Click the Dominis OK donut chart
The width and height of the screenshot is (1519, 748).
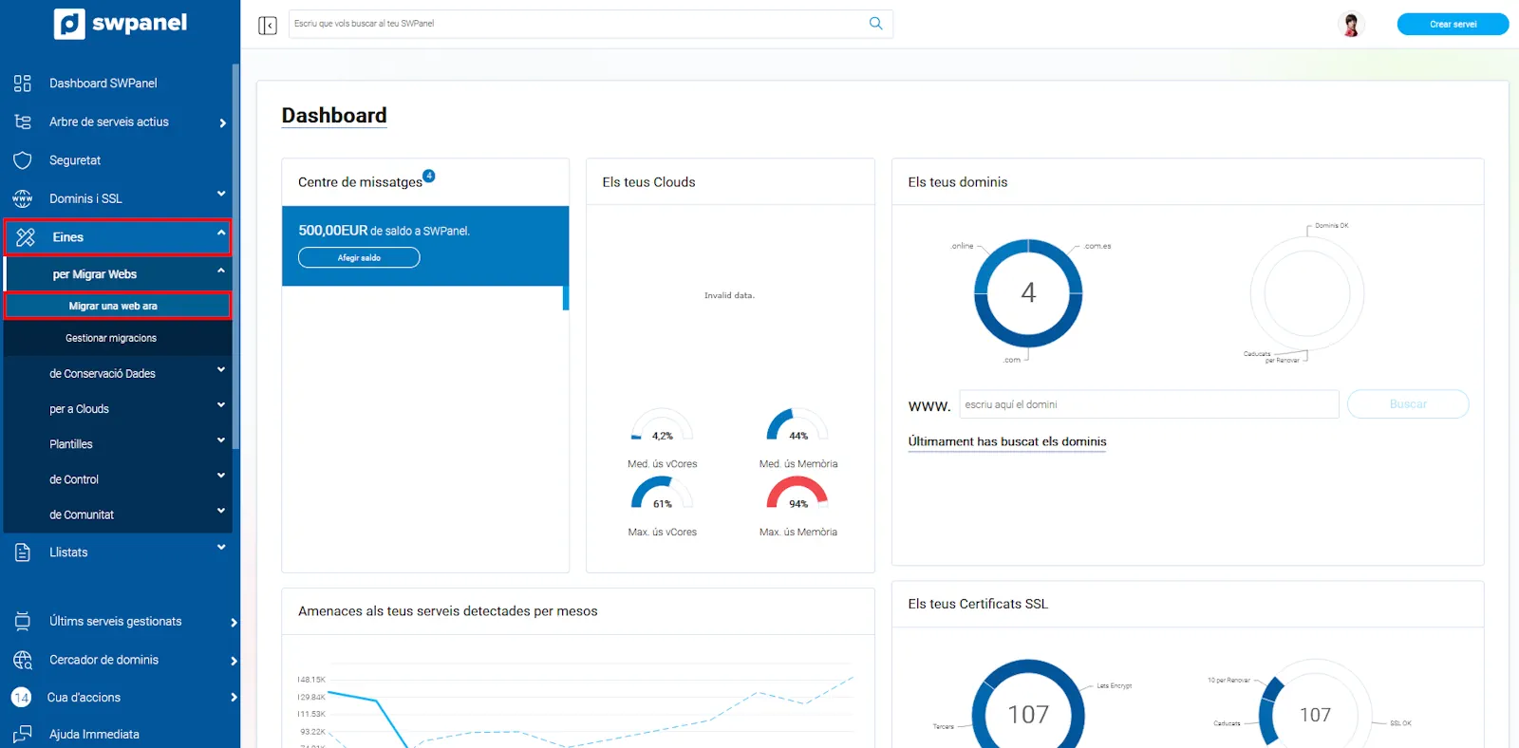coord(1307,293)
